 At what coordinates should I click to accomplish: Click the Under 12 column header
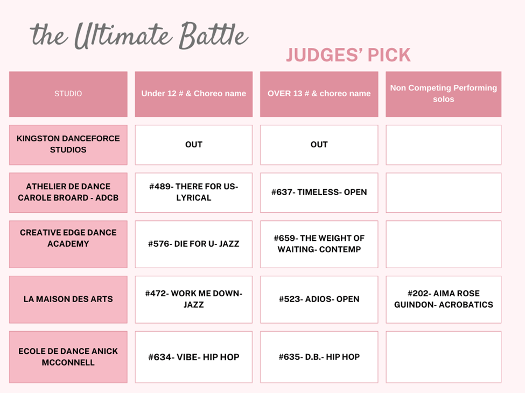[193, 94]
